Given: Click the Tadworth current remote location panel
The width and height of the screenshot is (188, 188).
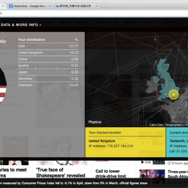Looking at the screenshot, I should tap(177, 142).
